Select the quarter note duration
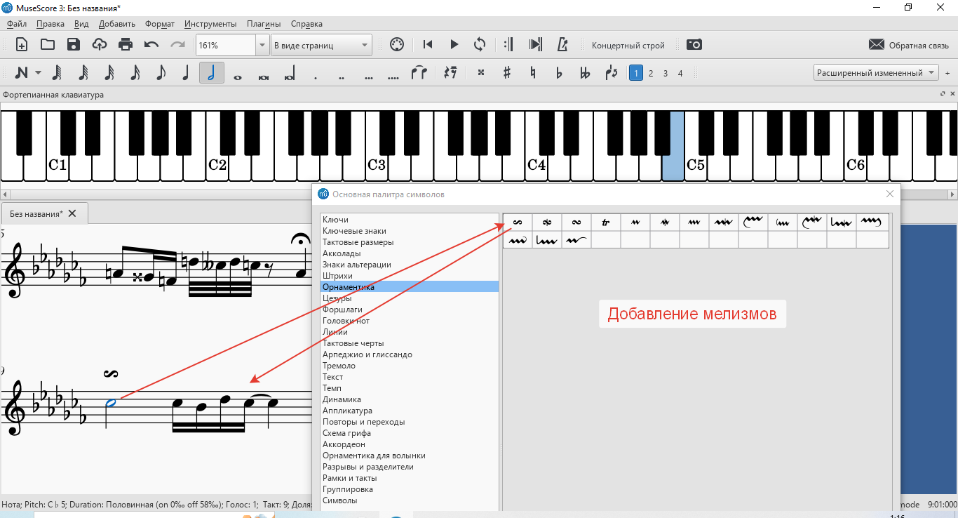The width and height of the screenshot is (958, 518). 186,73
